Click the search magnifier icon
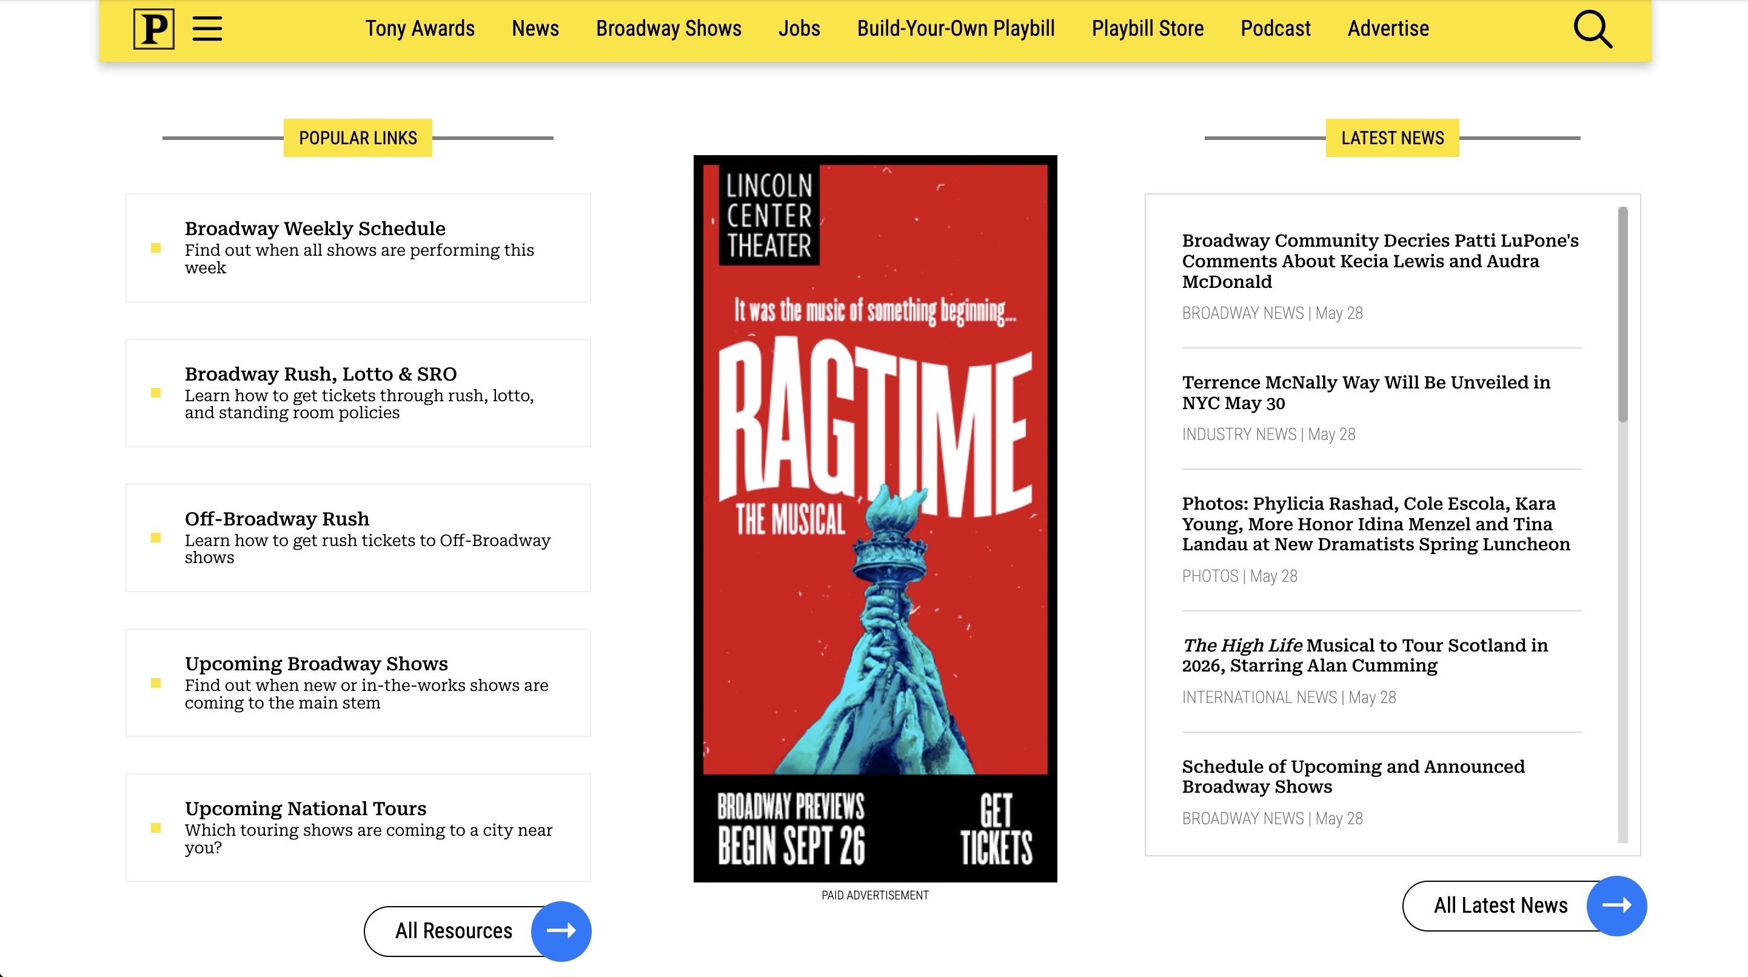 coord(1592,29)
